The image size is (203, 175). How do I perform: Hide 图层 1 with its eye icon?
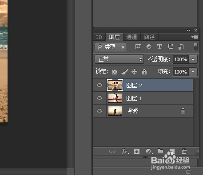click(x=100, y=98)
